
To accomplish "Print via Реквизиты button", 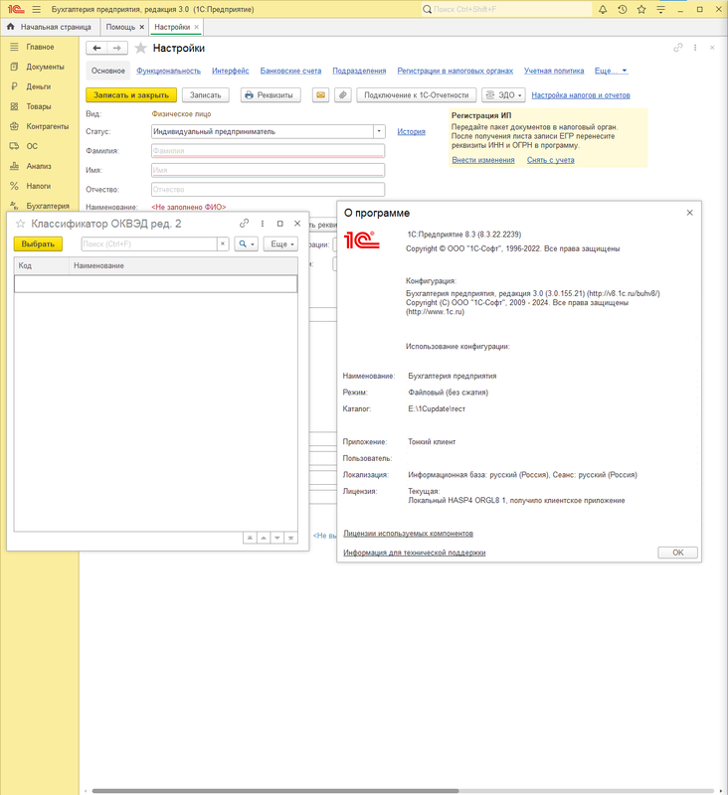I will 270,94.
